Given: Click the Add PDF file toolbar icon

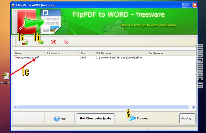Looking at the screenshot, I should pos(25,42).
